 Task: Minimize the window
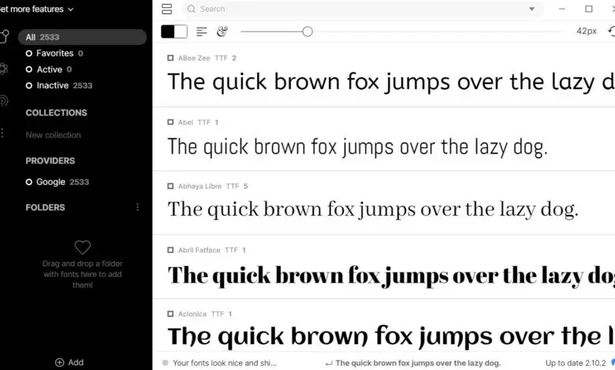coord(562,9)
